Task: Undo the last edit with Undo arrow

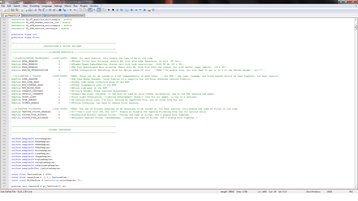Action: pos(50,10)
